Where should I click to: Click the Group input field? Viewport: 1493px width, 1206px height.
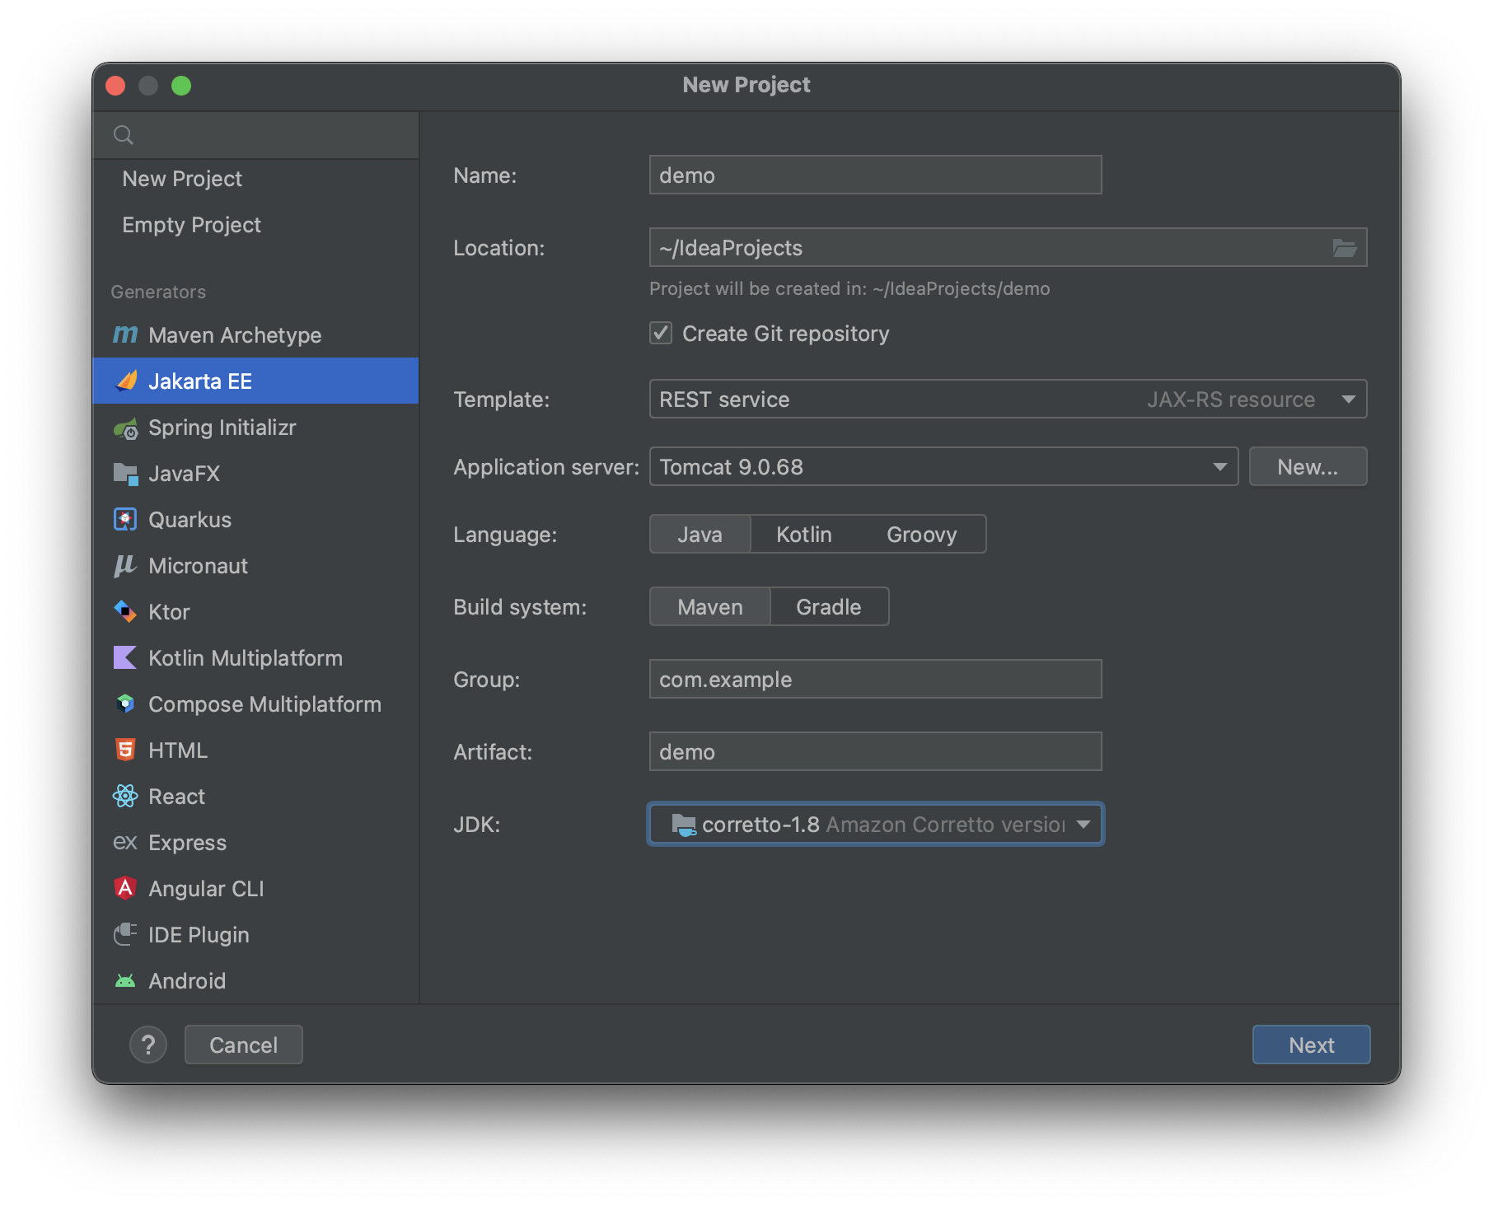pyautogui.click(x=875, y=679)
